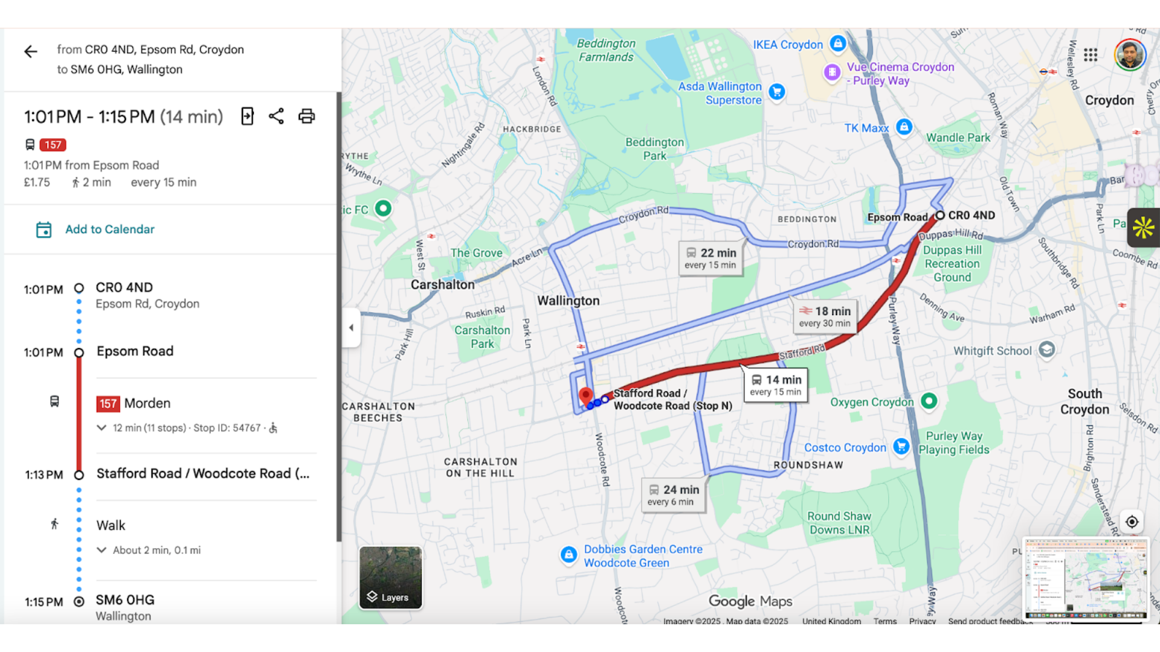The height and width of the screenshot is (652, 1160).
Task: Collapse the walking directions details chevron
Action: [101, 550]
